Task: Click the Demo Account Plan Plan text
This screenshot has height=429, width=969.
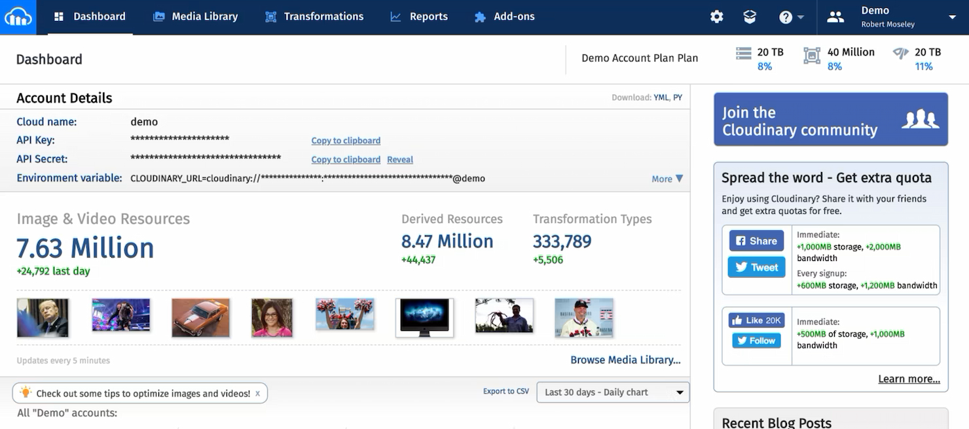Action: 640,58
